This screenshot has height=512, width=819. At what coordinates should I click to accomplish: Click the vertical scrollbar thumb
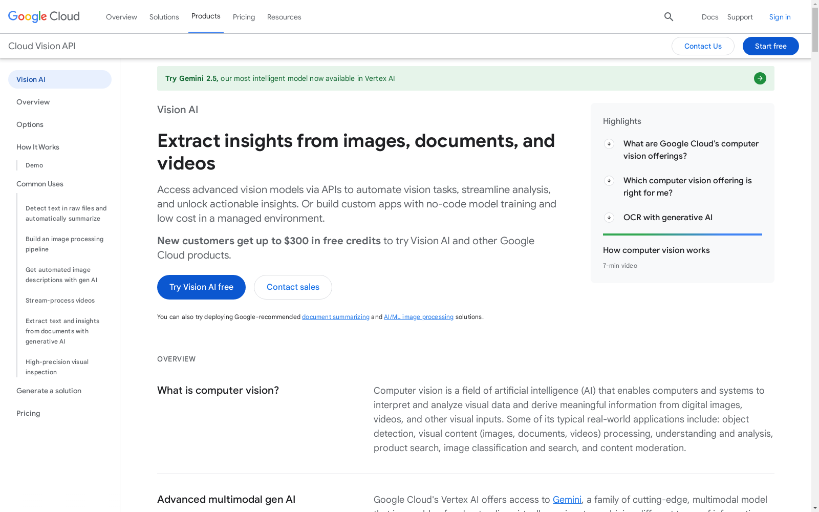[815, 30]
